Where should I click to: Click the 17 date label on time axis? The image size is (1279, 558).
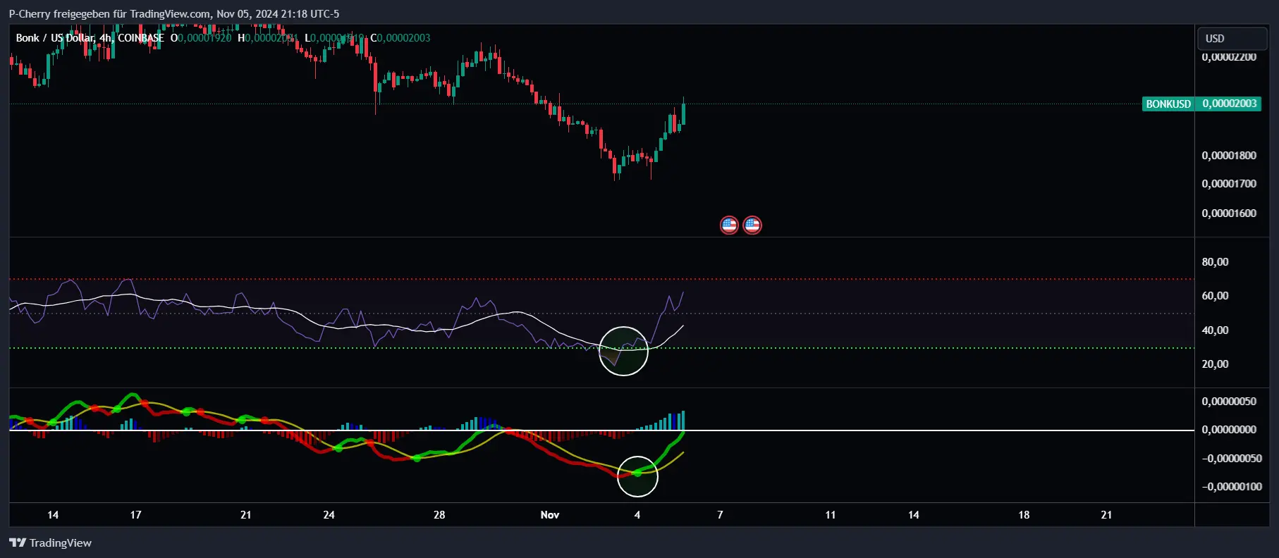pos(135,515)
